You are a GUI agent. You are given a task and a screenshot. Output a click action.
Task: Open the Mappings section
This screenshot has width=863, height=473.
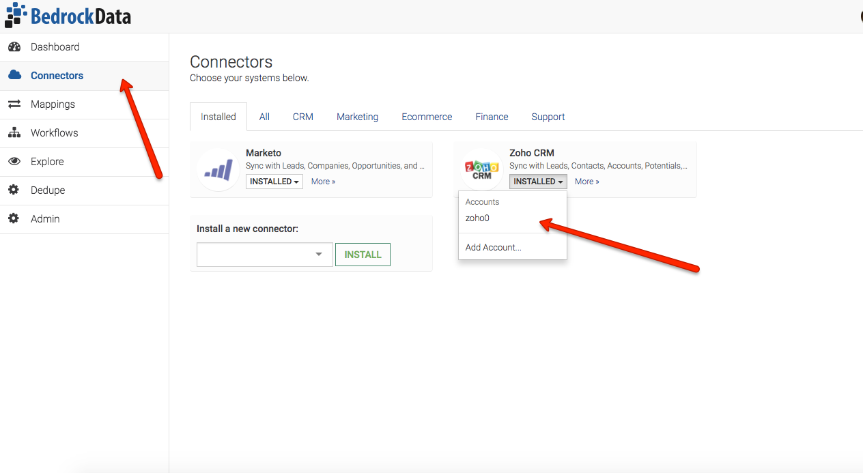84,104
